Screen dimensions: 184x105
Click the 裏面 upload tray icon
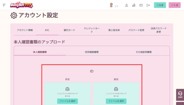tap(116, 89)
